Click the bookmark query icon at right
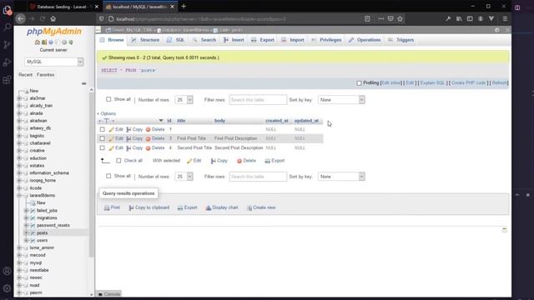534x300 pixels. point(505,230)
